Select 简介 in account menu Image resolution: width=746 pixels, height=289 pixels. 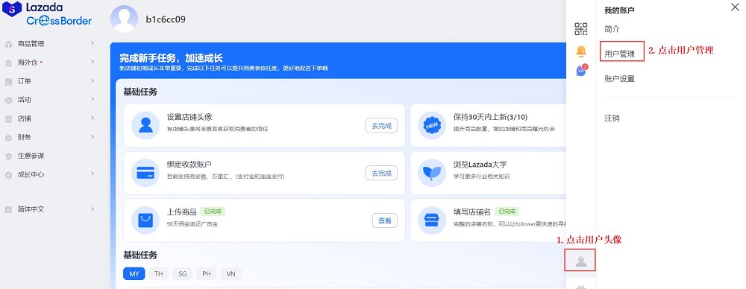(612, 29)
